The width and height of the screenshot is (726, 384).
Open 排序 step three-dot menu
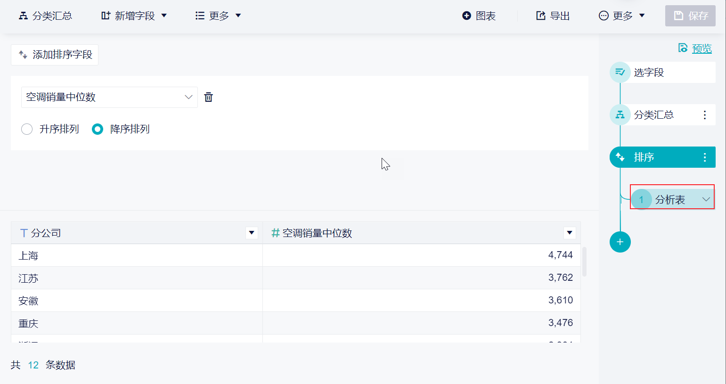pyautogui.click(x=705, y=157)
